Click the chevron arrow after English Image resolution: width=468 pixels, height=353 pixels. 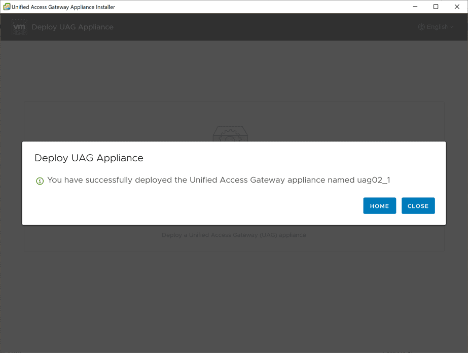pos(452,27)
